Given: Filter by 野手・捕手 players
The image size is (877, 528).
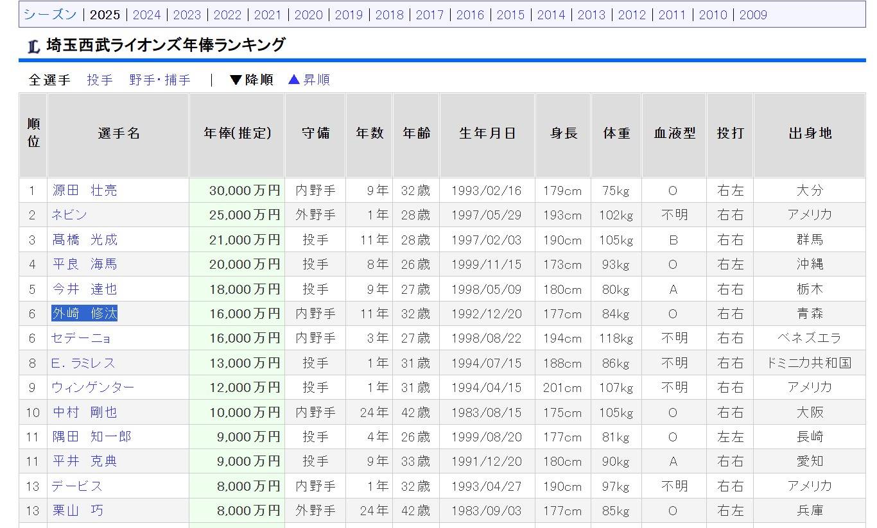Looking at the screenshot, I should coord(160,80).
